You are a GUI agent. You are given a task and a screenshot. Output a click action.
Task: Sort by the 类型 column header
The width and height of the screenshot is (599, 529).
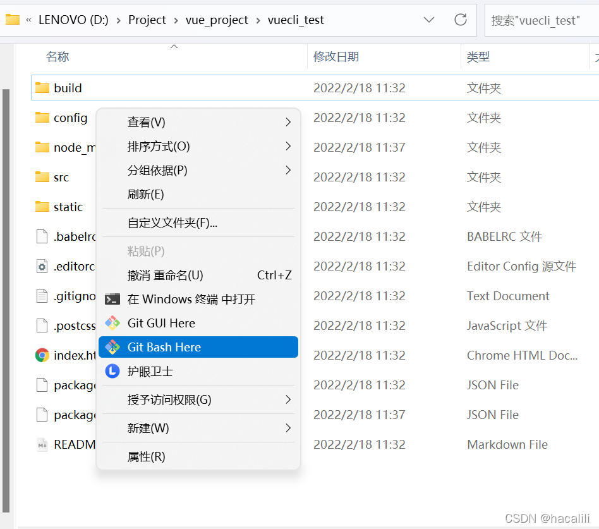(478, 57)
